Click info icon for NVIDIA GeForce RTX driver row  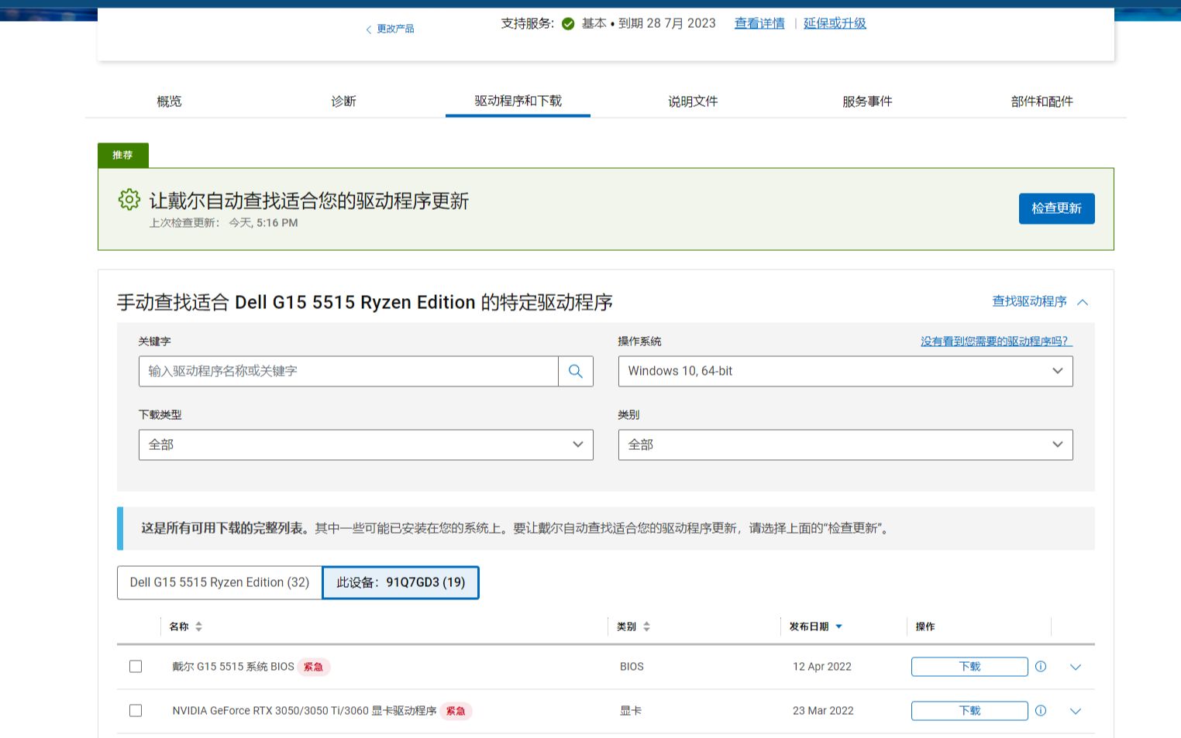click(1041, 710)
